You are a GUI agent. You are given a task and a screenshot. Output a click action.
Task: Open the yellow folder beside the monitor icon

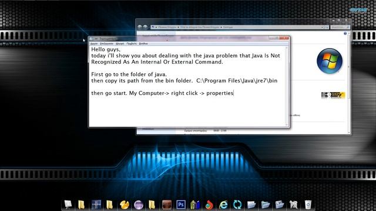click(82, 205)
